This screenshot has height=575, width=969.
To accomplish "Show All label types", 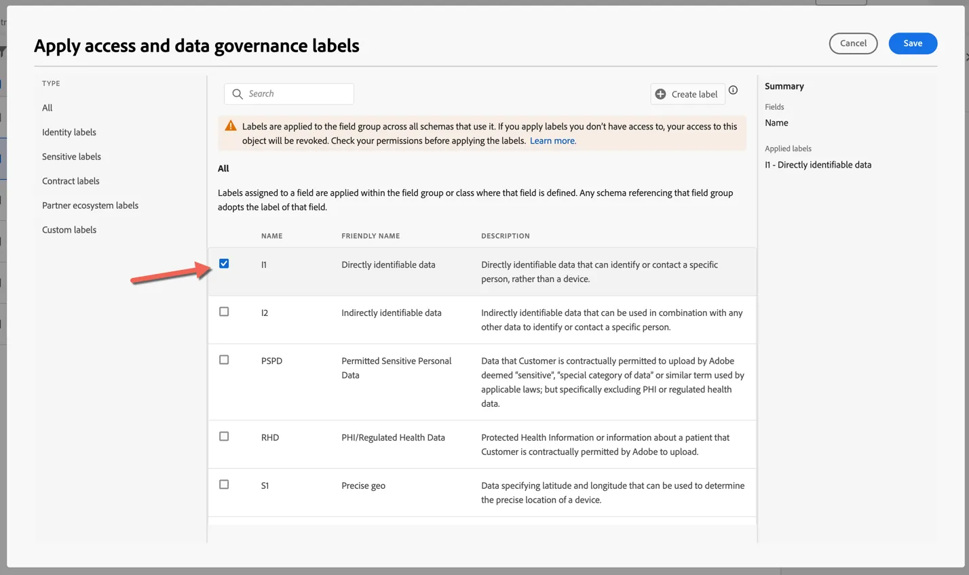I will pos(47,108).
